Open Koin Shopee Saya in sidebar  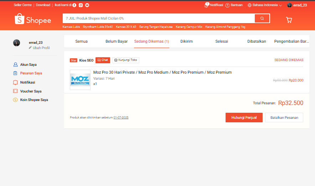(34, 100)
